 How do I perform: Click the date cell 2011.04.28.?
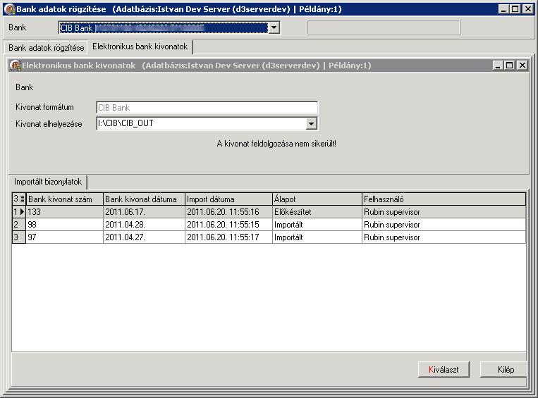tap(144, 225)
